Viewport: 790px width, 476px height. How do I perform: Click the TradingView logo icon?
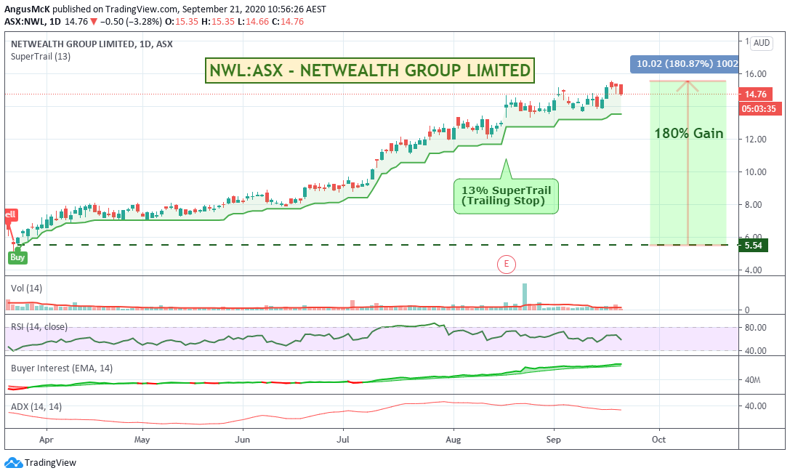coord(13,462)
